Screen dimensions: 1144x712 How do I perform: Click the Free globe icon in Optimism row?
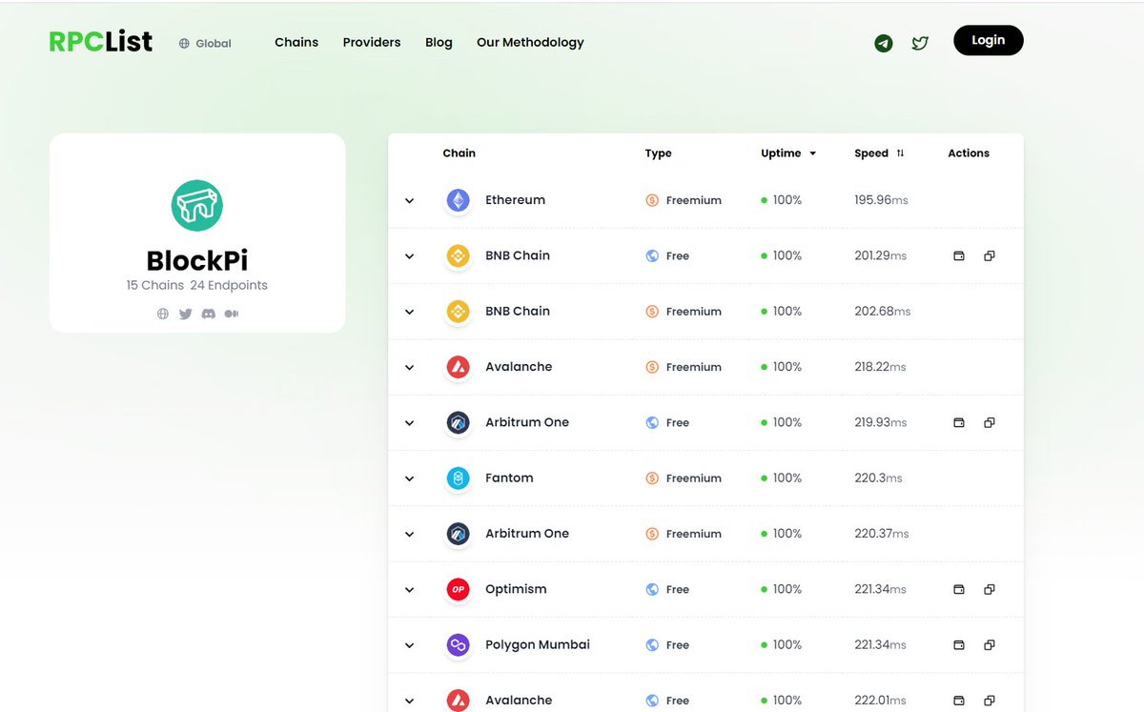652,589
